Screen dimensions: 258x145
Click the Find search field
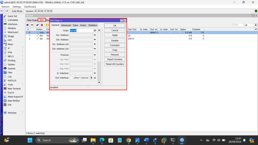(x=238, y=25)
